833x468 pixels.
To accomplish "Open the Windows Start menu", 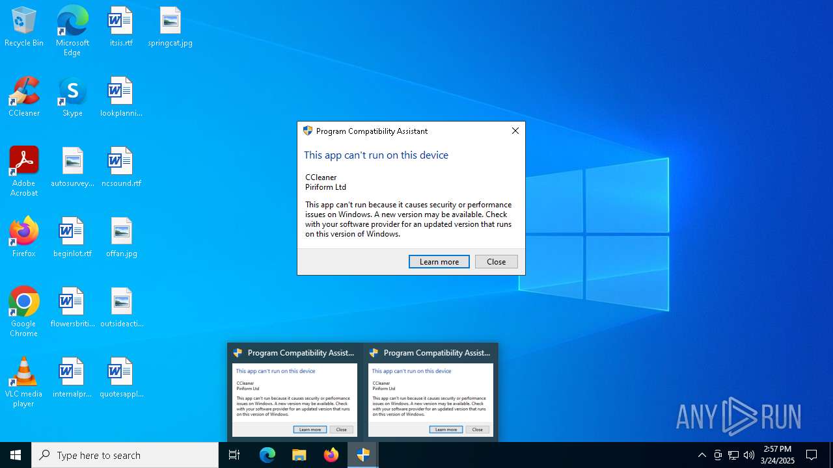I will pos(16,455).
